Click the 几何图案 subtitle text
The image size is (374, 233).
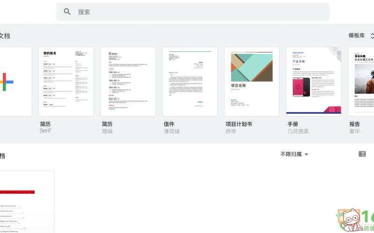tap(298, 131)
